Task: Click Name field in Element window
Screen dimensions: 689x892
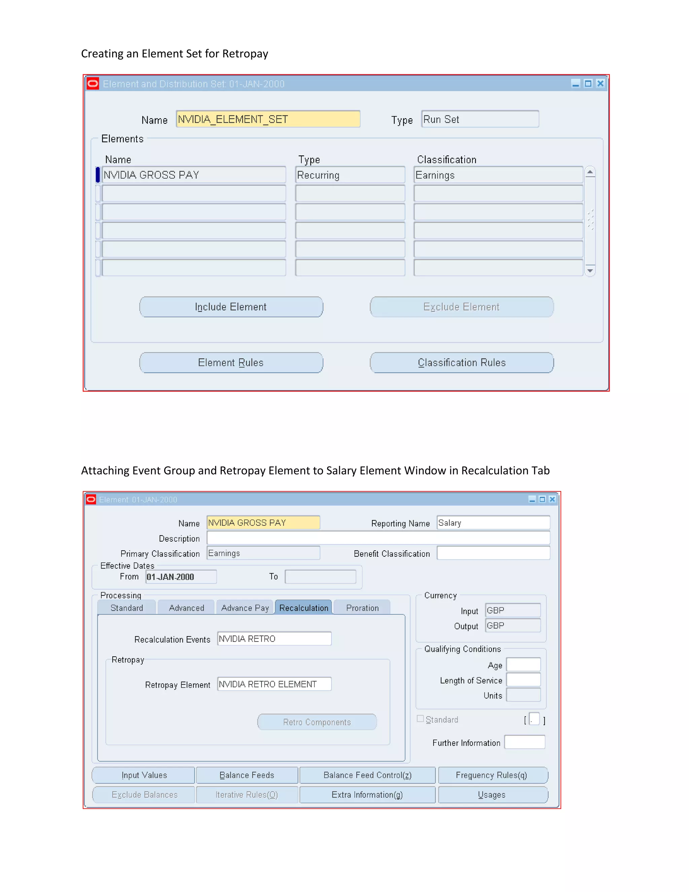Action: 263,523
